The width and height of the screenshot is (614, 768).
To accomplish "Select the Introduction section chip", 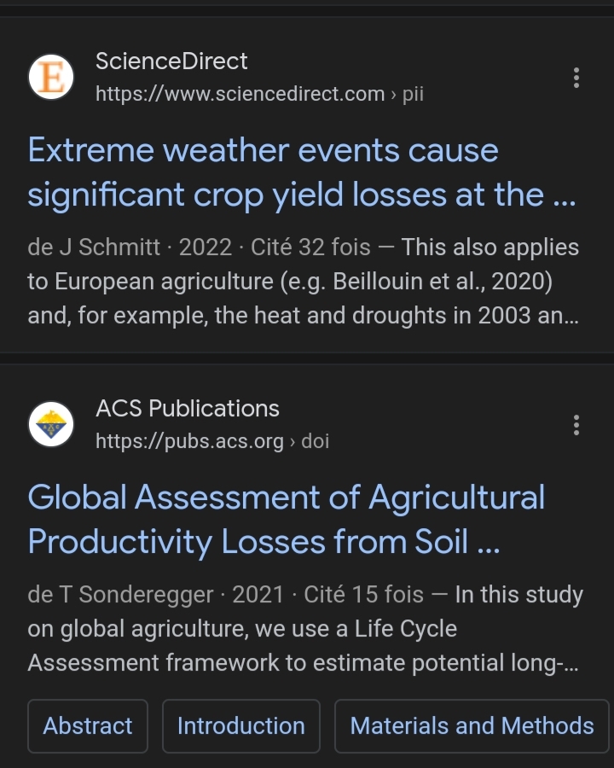I will pyautogui.click(x=240, y=726).
